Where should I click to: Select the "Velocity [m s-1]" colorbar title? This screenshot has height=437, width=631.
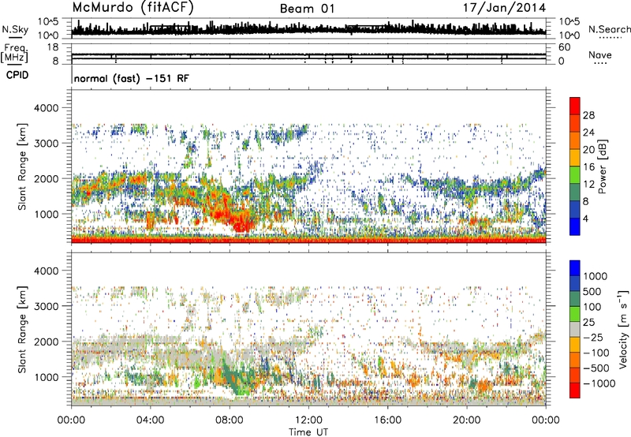pyautogui.click(x=623, y=329)
